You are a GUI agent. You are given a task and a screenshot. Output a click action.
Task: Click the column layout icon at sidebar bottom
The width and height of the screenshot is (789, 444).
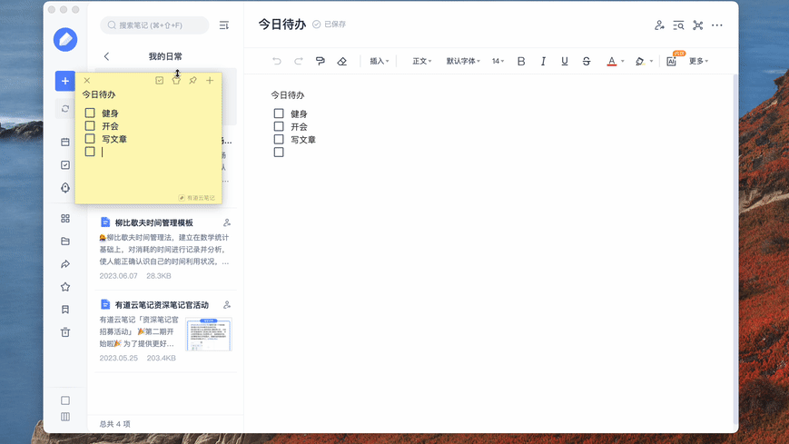(65, 417)
